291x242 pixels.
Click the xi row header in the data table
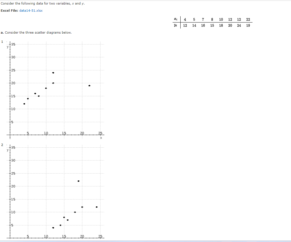(x=175, y=19)
